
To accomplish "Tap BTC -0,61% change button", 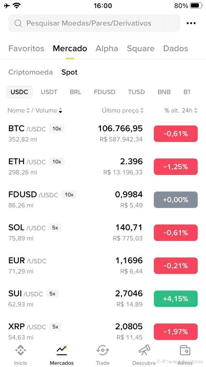I will 176,134.
